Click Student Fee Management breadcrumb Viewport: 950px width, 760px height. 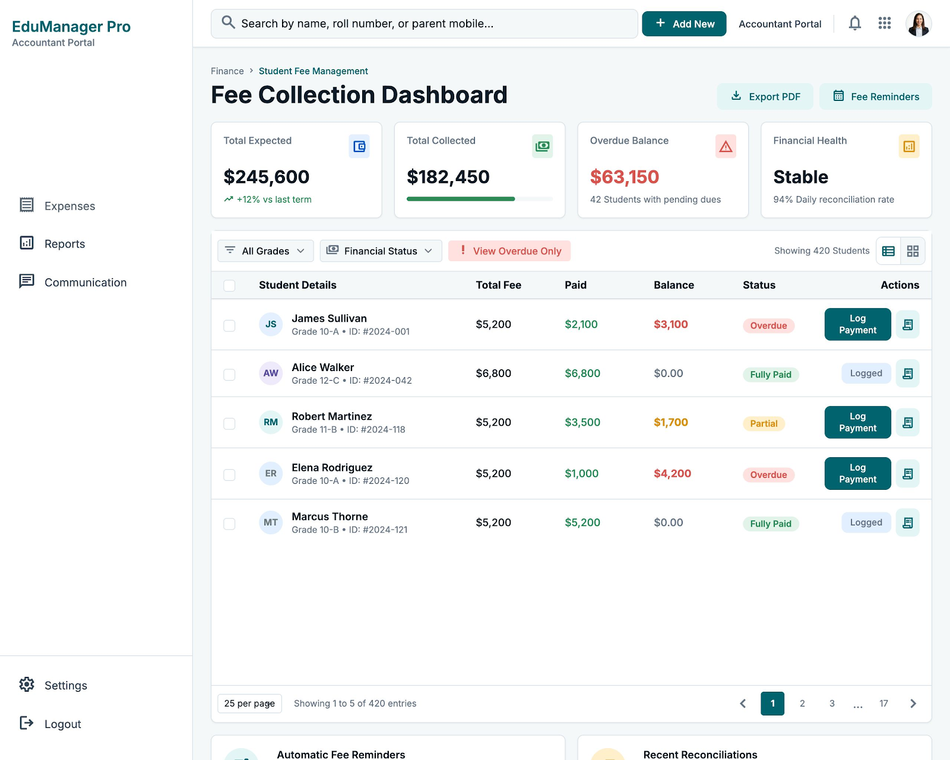click(313, 71)
